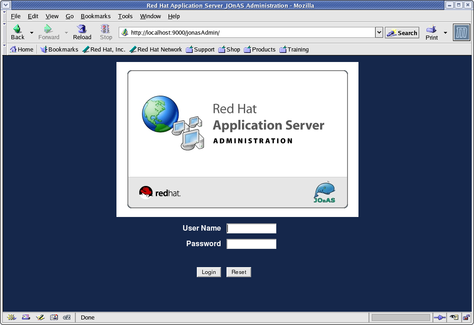Expand the Forward history dropdown arrow
474x325 pixels.
click(66, 32)
